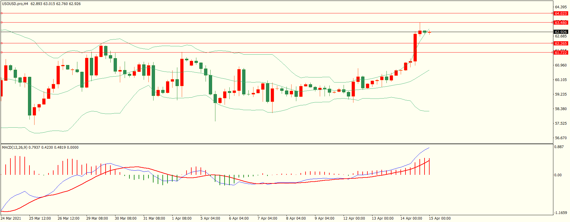Click left handle of 62.265 horizontal line
This screenshot has height=222, width=570.
[2, 43]
